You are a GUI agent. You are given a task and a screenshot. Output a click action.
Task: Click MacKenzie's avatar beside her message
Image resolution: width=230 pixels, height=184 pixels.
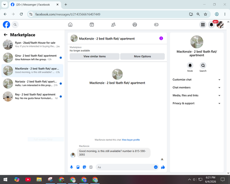[x=73, y=155]
